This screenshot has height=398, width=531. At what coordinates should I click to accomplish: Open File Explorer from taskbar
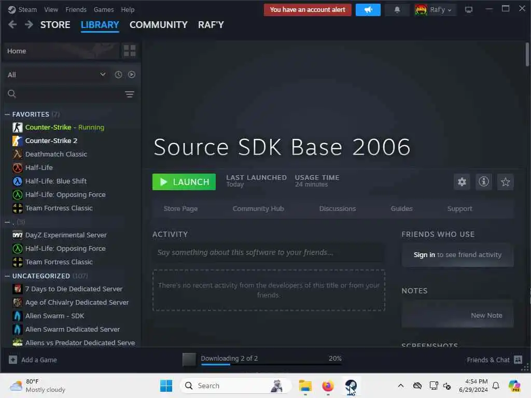(x=305, y=386)
